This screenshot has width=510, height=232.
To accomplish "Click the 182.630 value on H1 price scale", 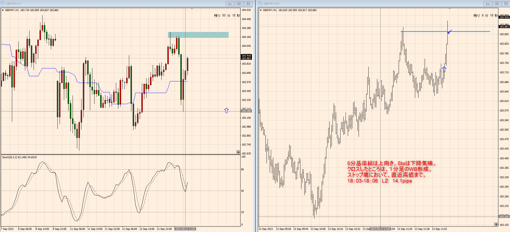I will click(246, 154).
